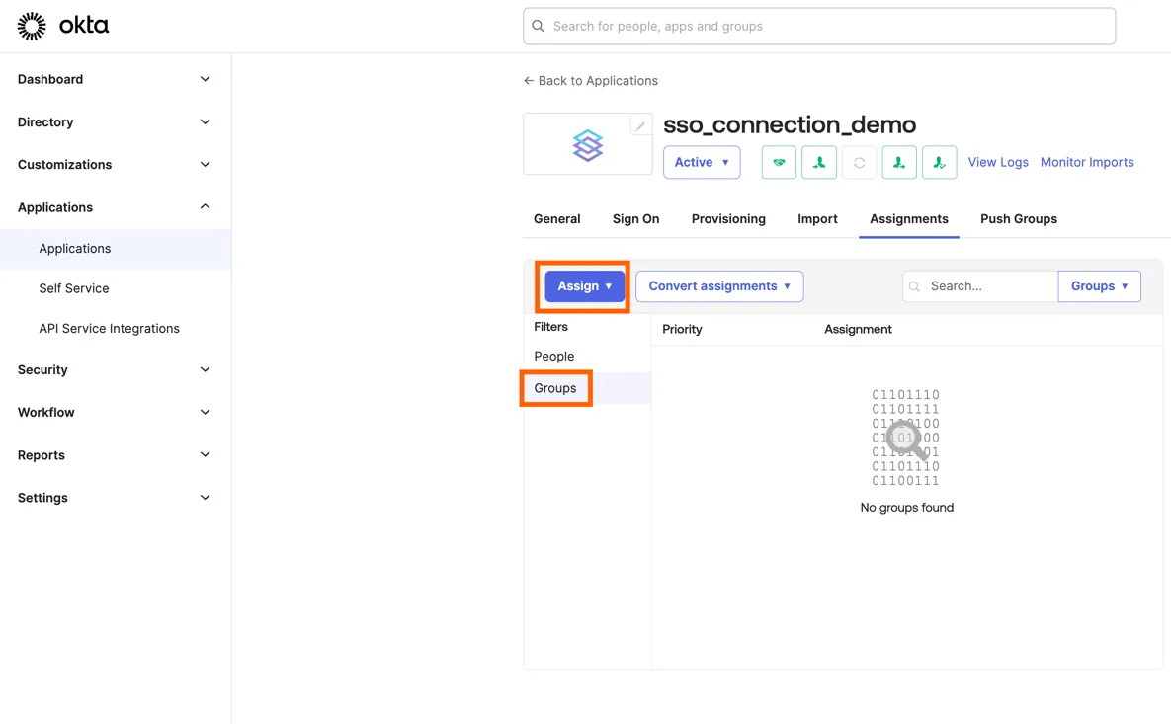
Task: Click the greyed-out sync arrows icon
Action: 859,162
